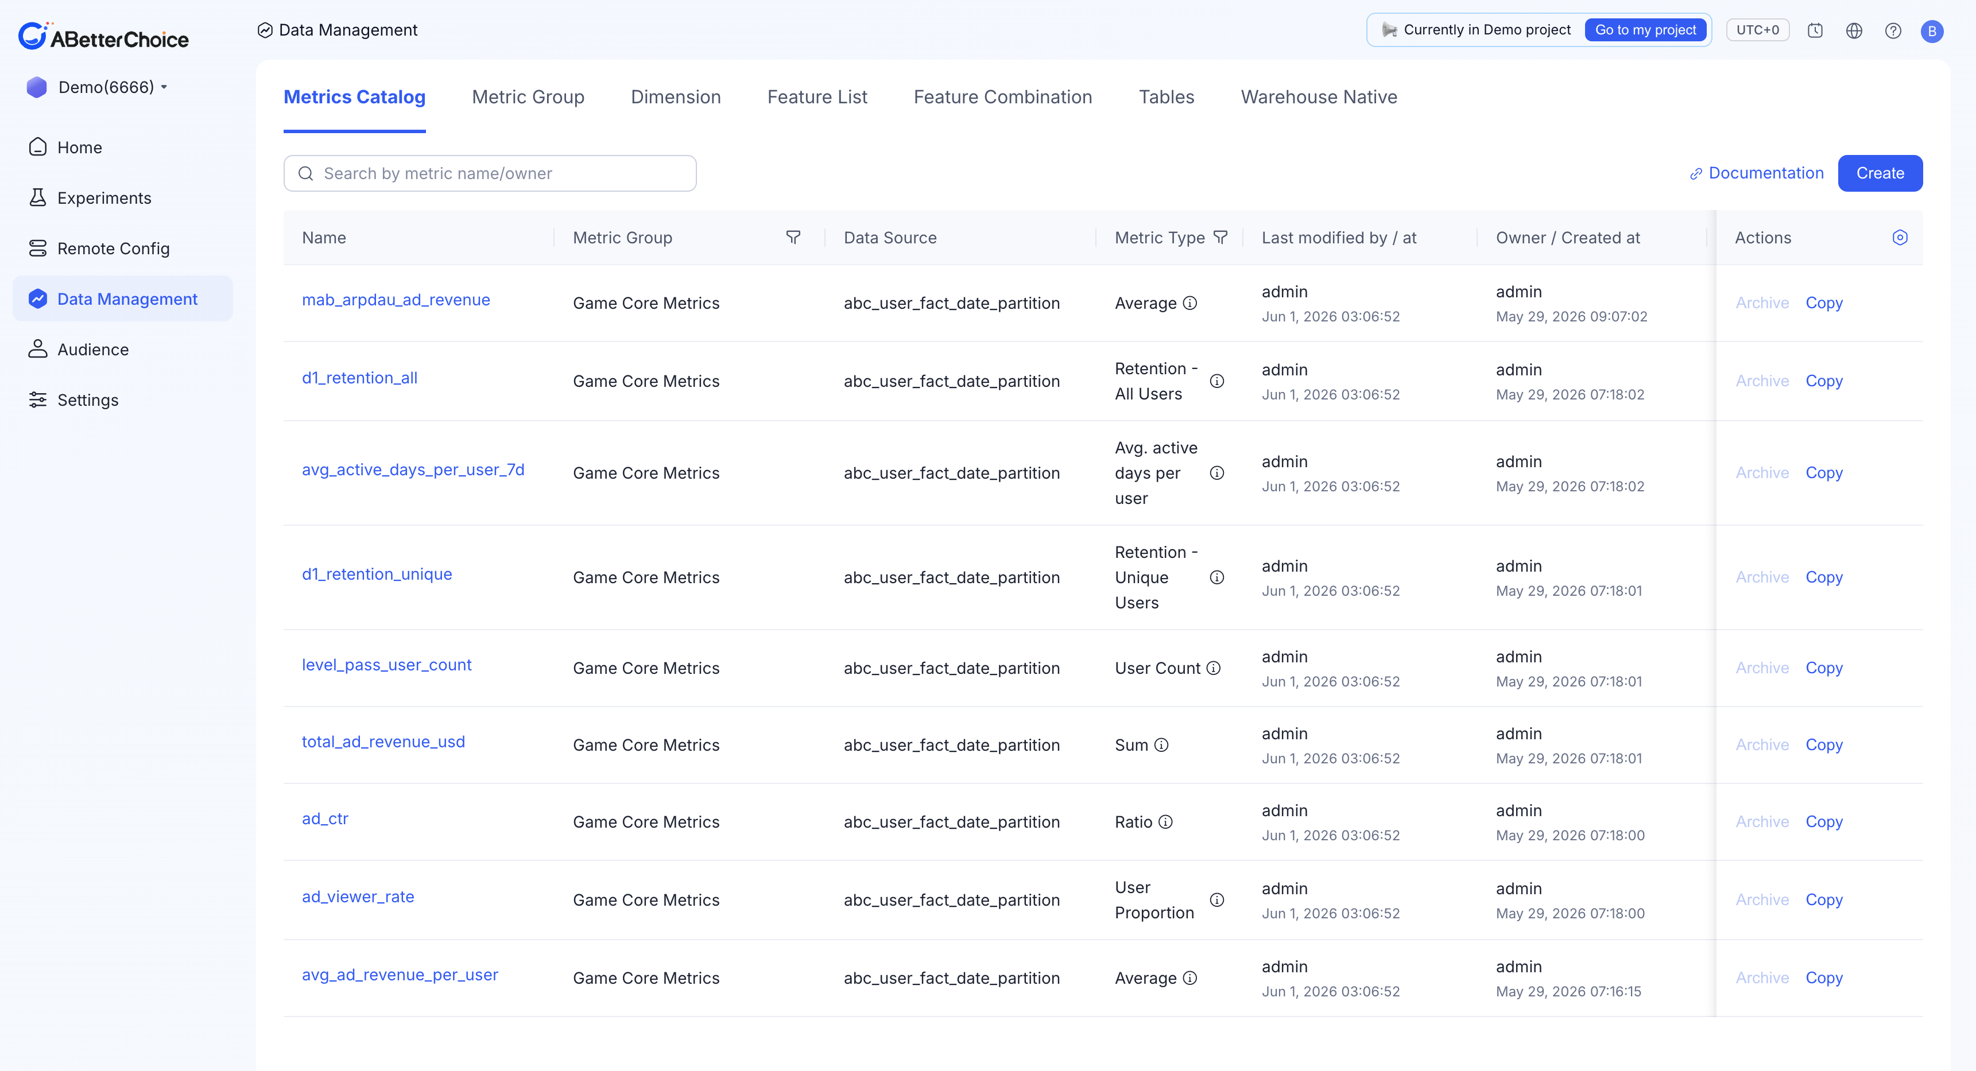Screen dimensions: 1976x1071
Task: Show info icon for User Proportion type
Action: pos(1216,900)
